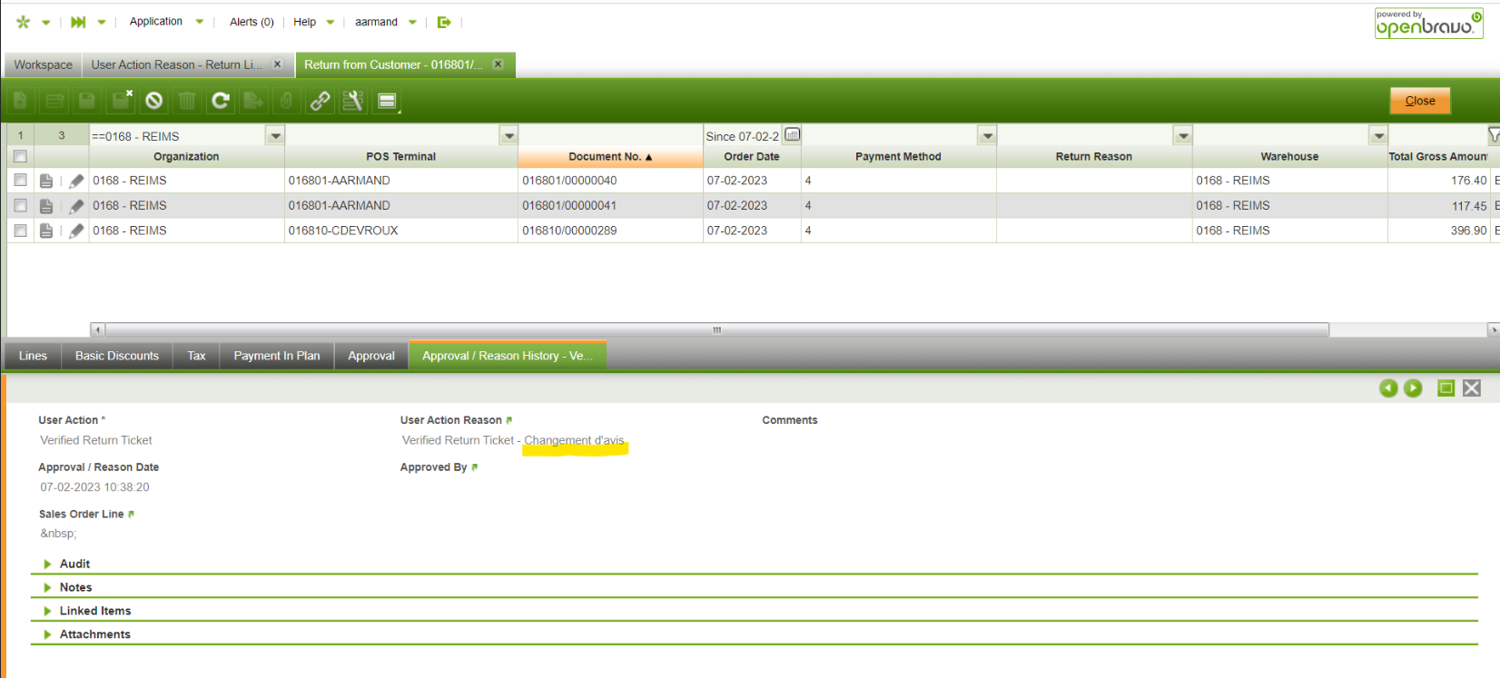Click the Refresh toolbar icon
1500x678 pixels.
click(x=221, y=101)
